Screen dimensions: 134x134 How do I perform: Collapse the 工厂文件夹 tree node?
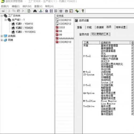click(x=2, y=16)
